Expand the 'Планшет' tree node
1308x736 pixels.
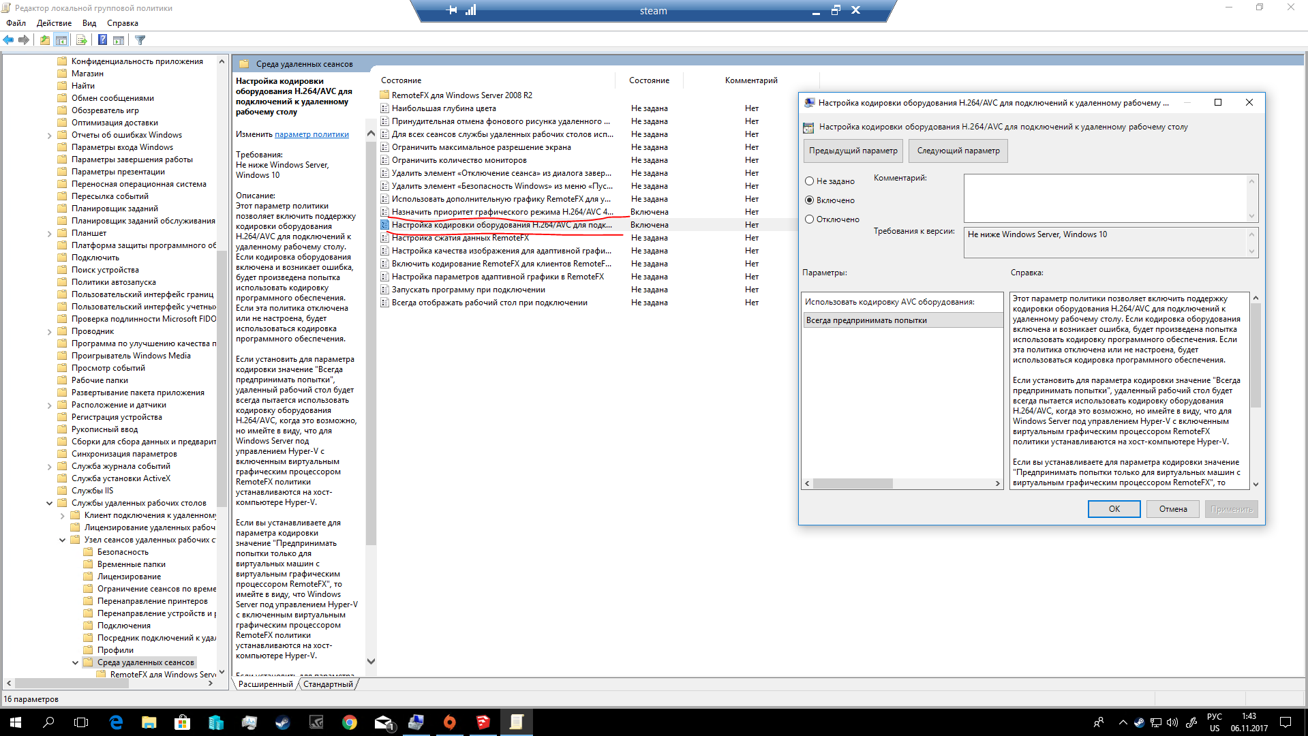[x=49, y=234]
